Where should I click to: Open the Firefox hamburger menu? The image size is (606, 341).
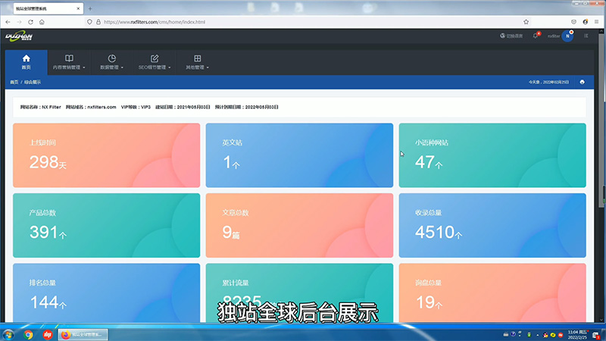[x=596, y=22]
